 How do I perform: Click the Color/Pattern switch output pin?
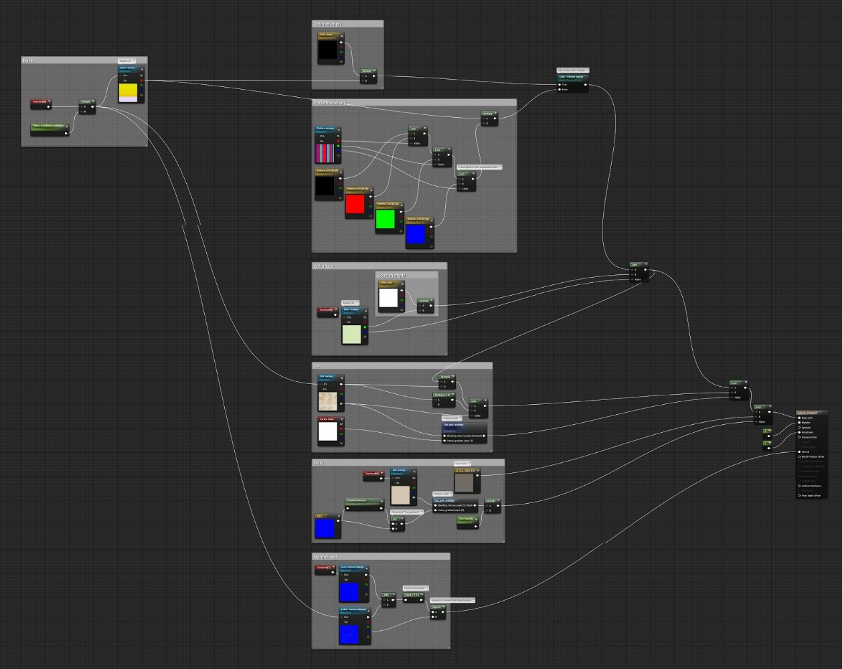586,85
